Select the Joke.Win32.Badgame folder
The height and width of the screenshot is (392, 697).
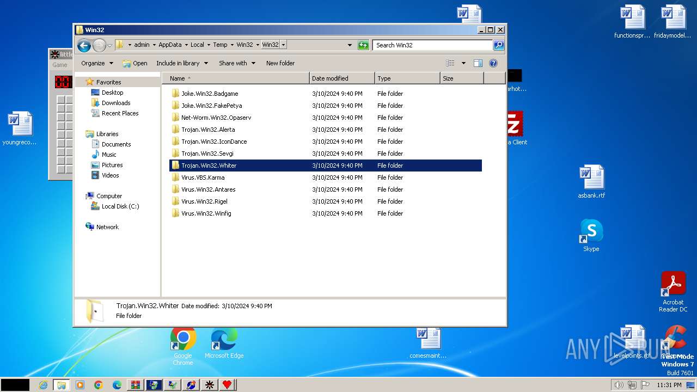coord(326,94)
